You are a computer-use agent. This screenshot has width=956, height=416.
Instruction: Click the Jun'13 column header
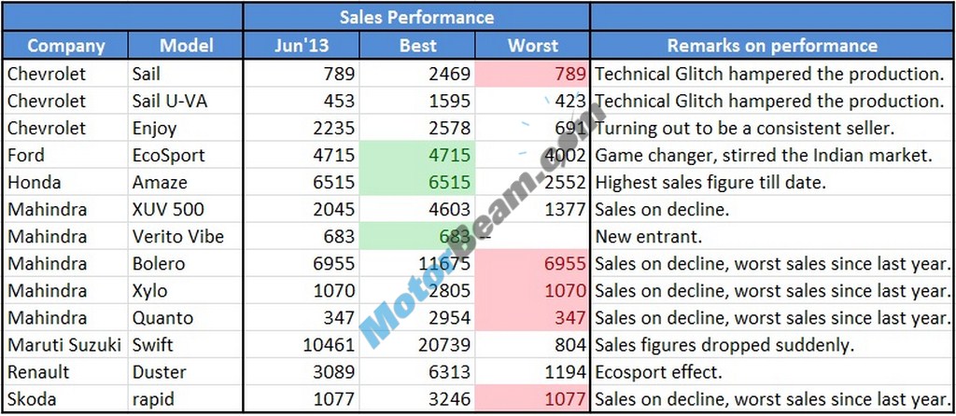[x=302, y=45]
